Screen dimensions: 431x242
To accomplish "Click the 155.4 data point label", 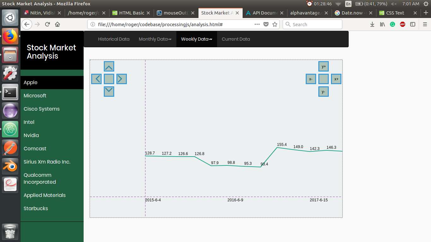I will click(282, 145).
